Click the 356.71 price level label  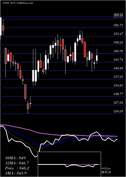(118, 25)
